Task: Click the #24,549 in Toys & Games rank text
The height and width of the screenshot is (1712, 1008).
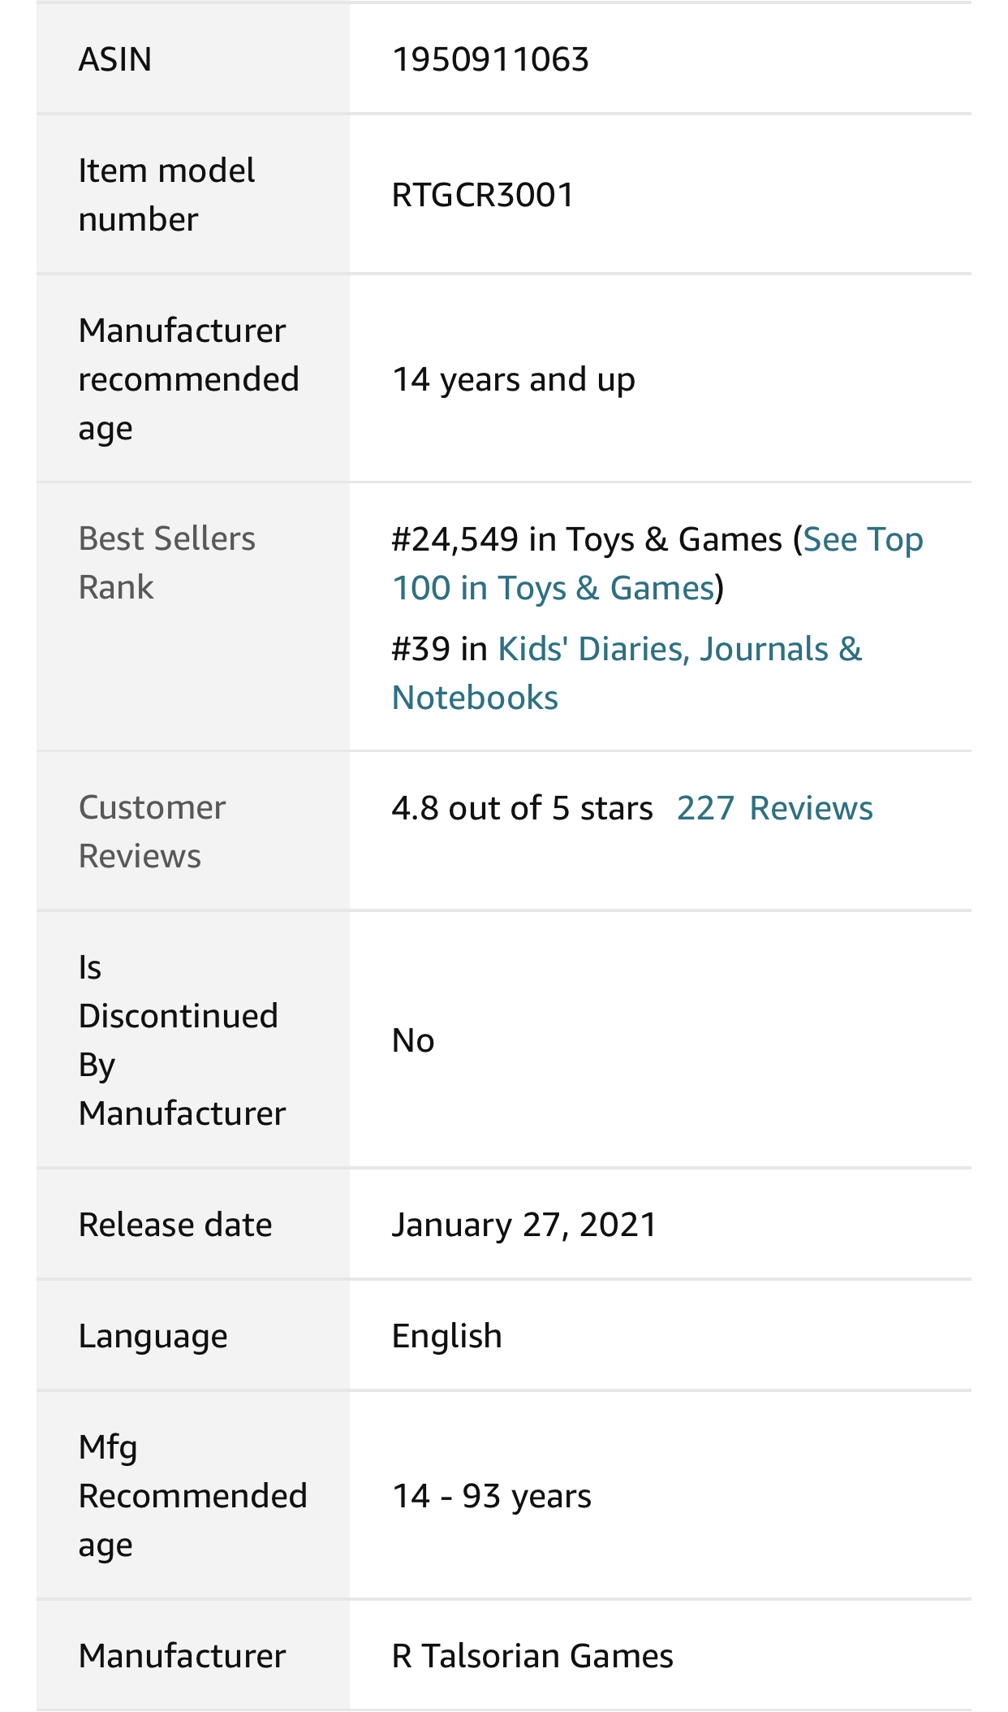Action: tap(586, 539)
